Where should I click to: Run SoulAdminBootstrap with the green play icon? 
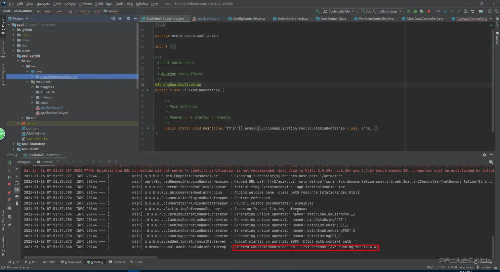(x=409, y=11)
